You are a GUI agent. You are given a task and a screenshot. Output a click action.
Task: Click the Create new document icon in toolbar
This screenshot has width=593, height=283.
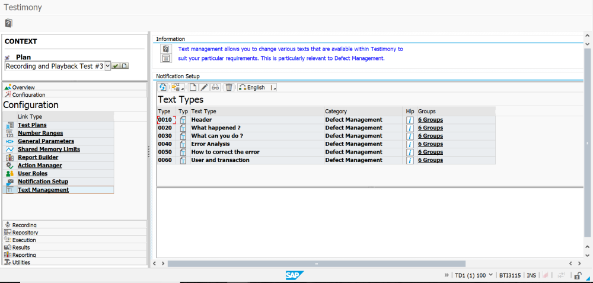click(x=193, y=87)
